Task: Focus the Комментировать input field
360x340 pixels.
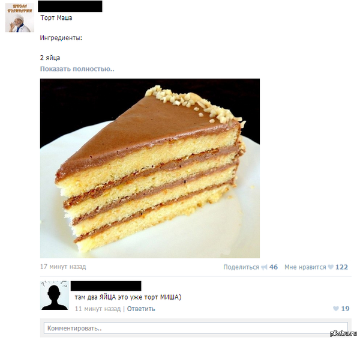Action: (196, 328)
